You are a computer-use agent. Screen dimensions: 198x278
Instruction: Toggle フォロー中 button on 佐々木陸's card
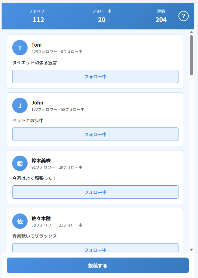pos(95,248)
